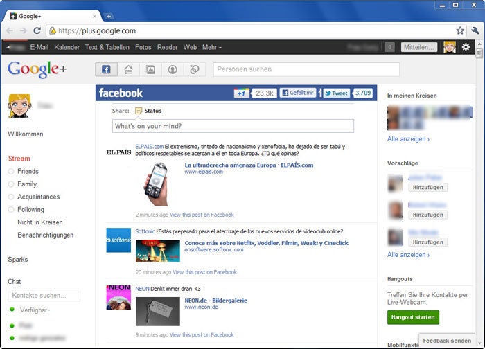Click the What's on your mind field
The image size is (485, 349).
tap(233, 127)
